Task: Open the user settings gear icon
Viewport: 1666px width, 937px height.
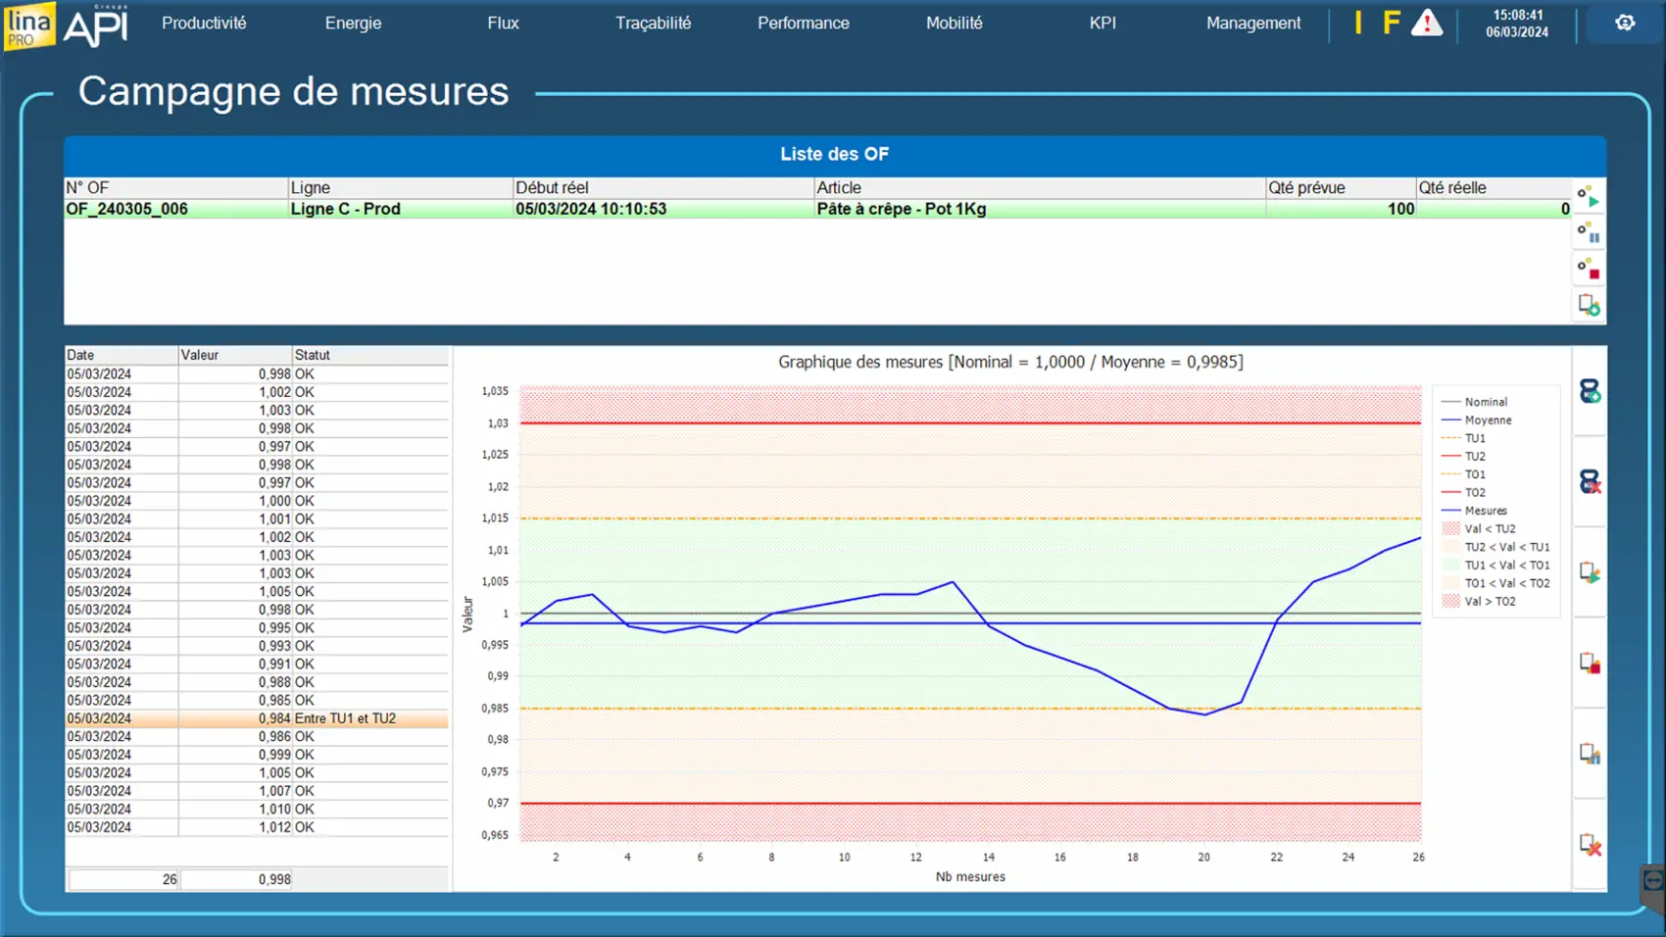Action: click(x=1625, y=23)
